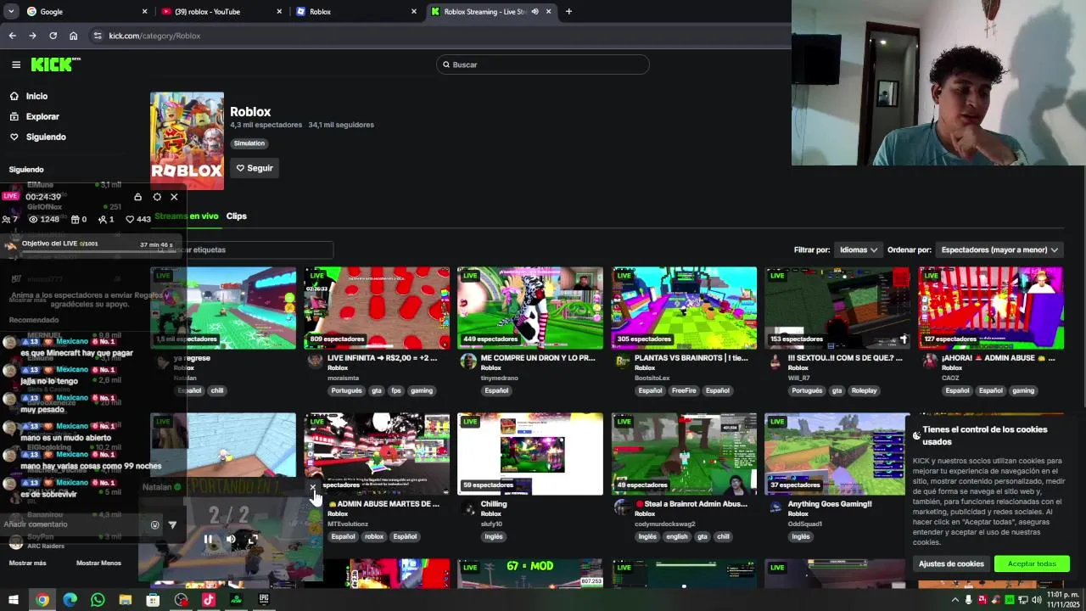
Task: Close the live overlay with the X icon
Action: 174,197
